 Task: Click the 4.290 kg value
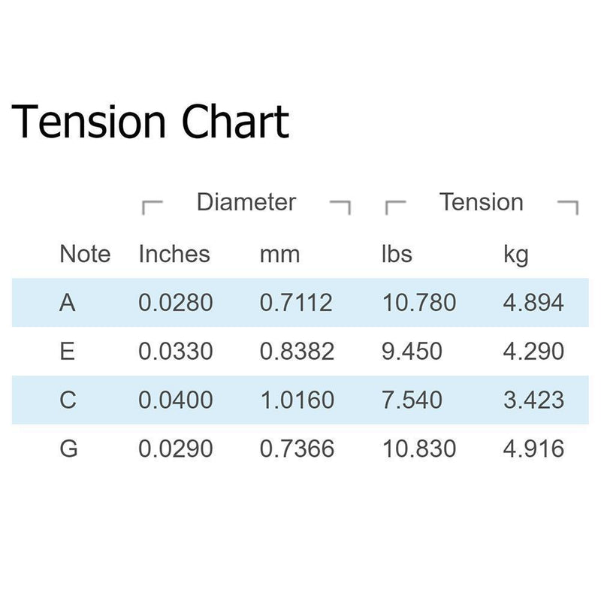click(533, 351)
